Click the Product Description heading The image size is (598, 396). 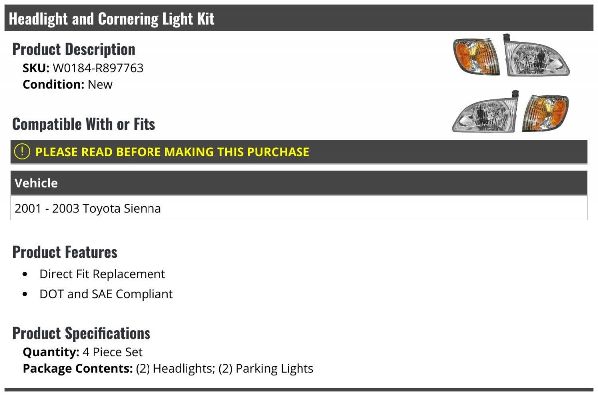tap(74, 49)
